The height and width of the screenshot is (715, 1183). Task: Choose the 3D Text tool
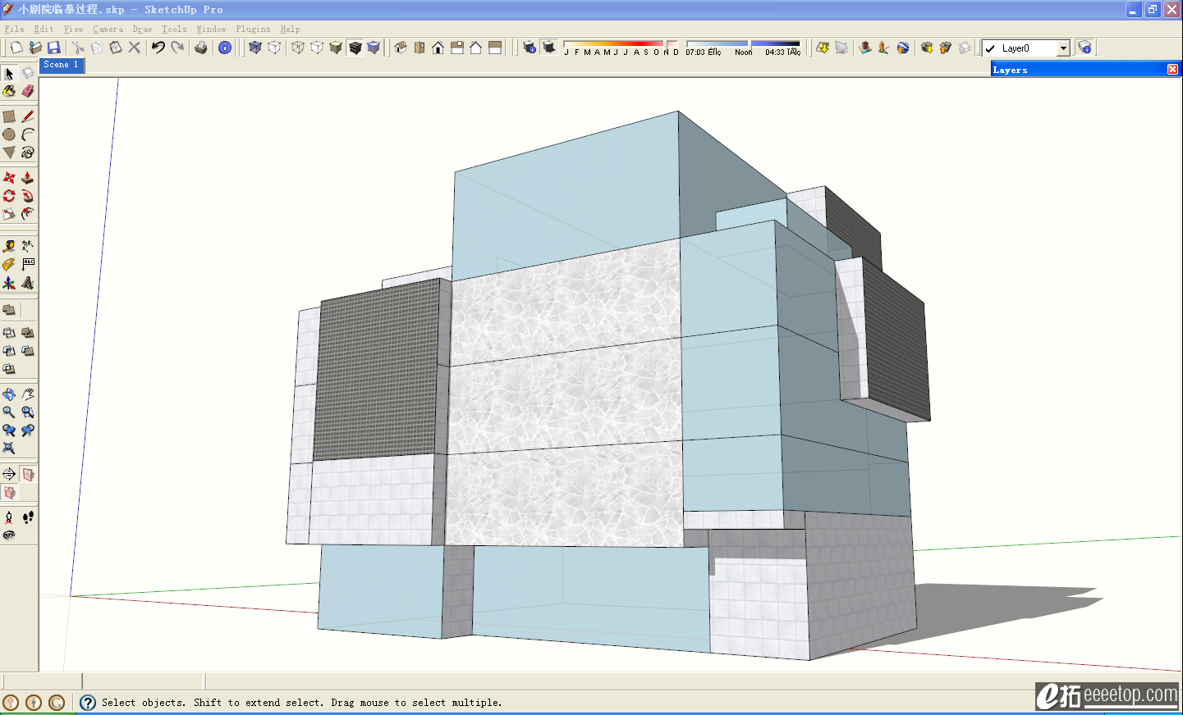pos(28,283)
